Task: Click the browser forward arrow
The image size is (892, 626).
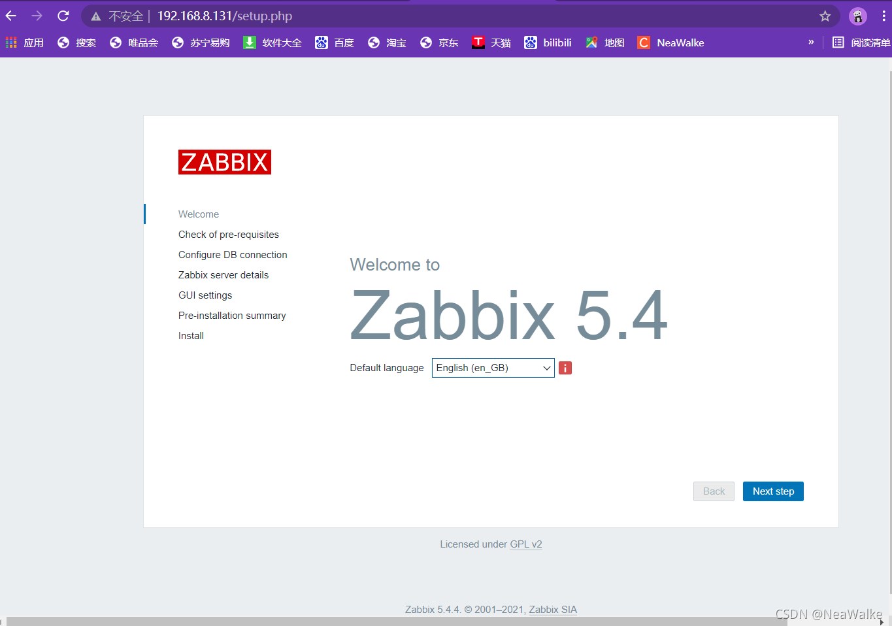Action: coord(37,16)
